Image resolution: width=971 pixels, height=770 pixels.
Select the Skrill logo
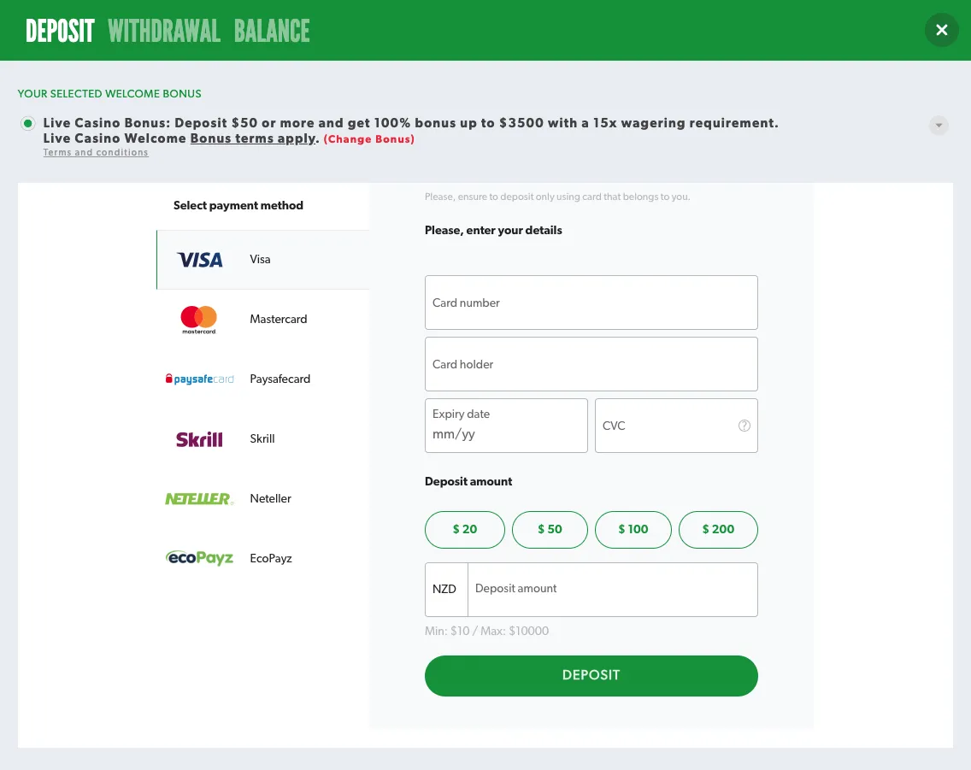(x=199, y=439)
